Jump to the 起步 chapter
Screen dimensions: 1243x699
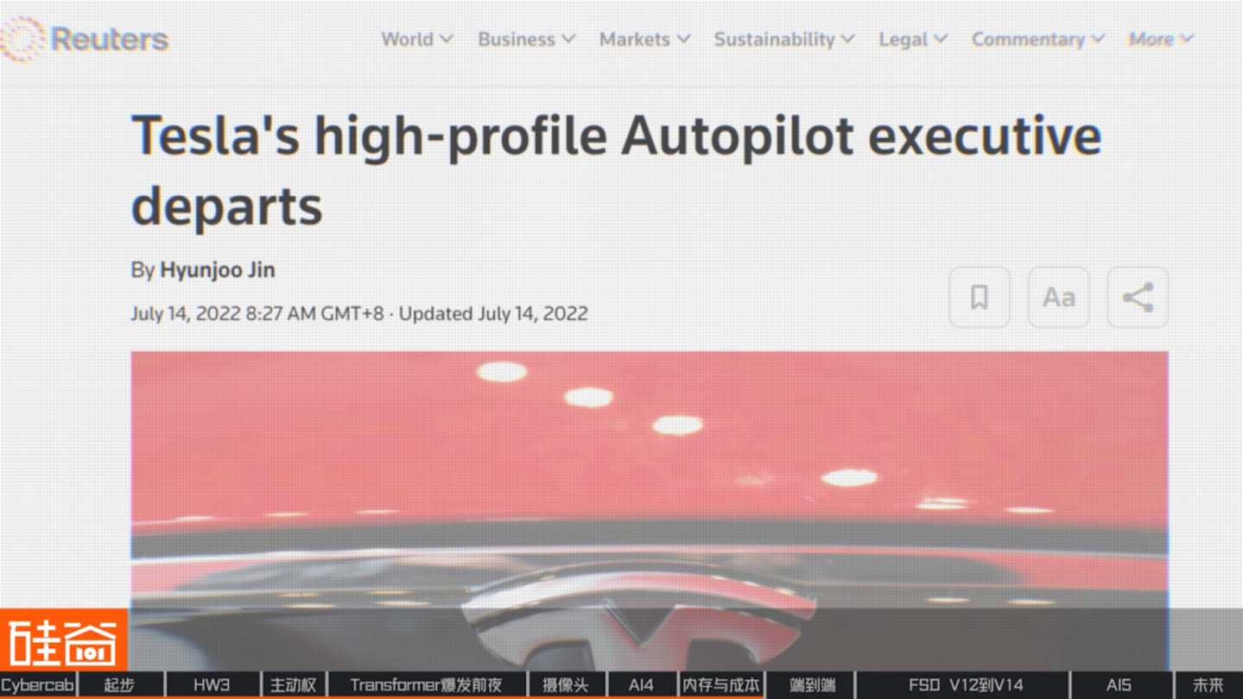[120, 685]
